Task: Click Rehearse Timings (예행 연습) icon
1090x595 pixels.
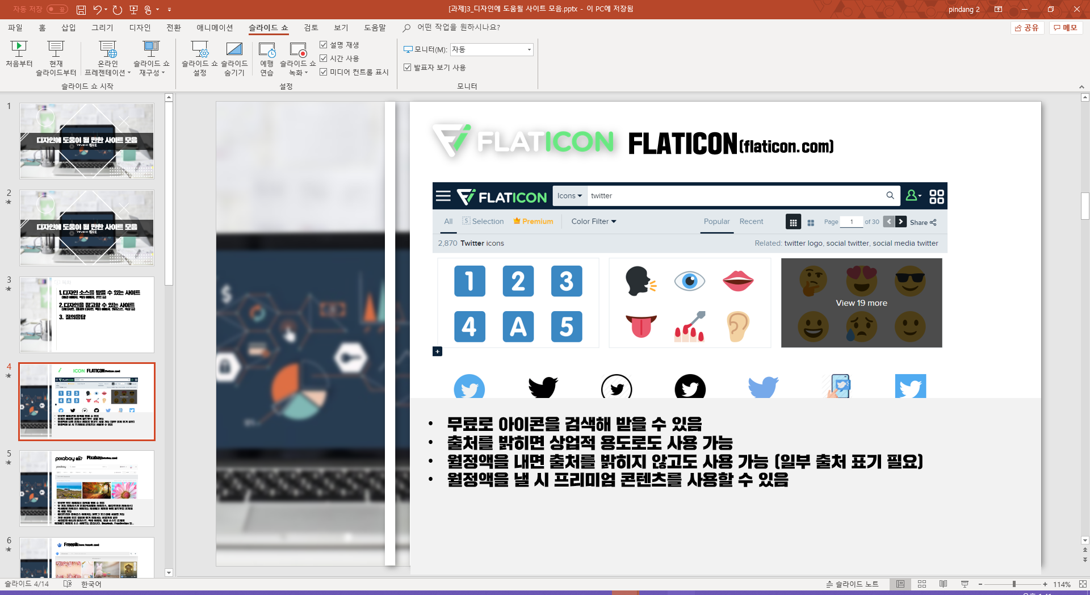Action: point(267,58)
